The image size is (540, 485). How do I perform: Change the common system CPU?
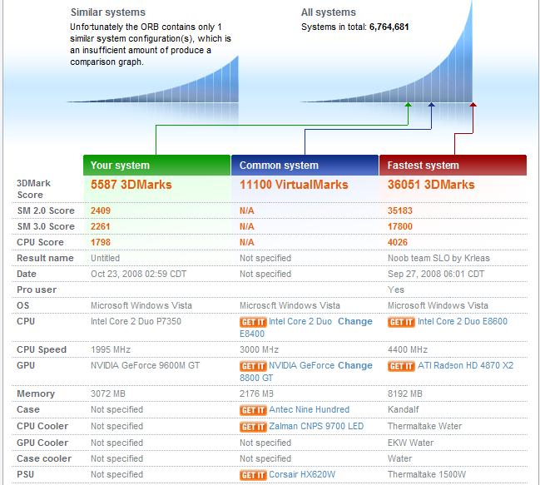pos(355,321)
